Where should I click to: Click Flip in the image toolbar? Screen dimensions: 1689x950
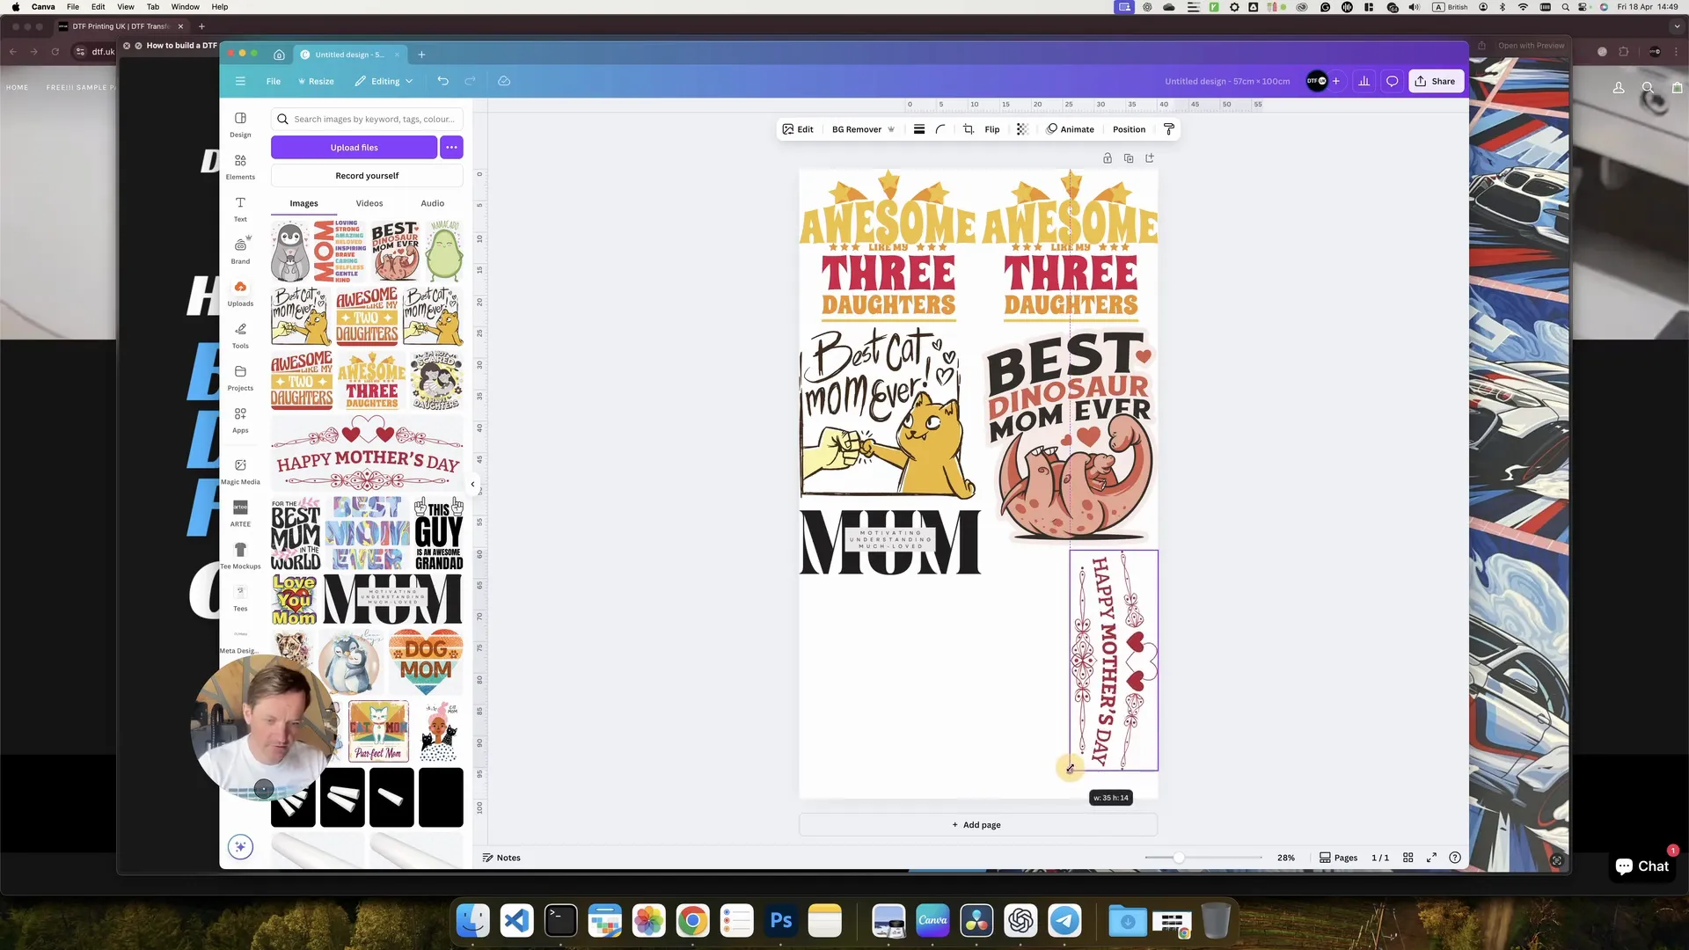click(991, 129)
